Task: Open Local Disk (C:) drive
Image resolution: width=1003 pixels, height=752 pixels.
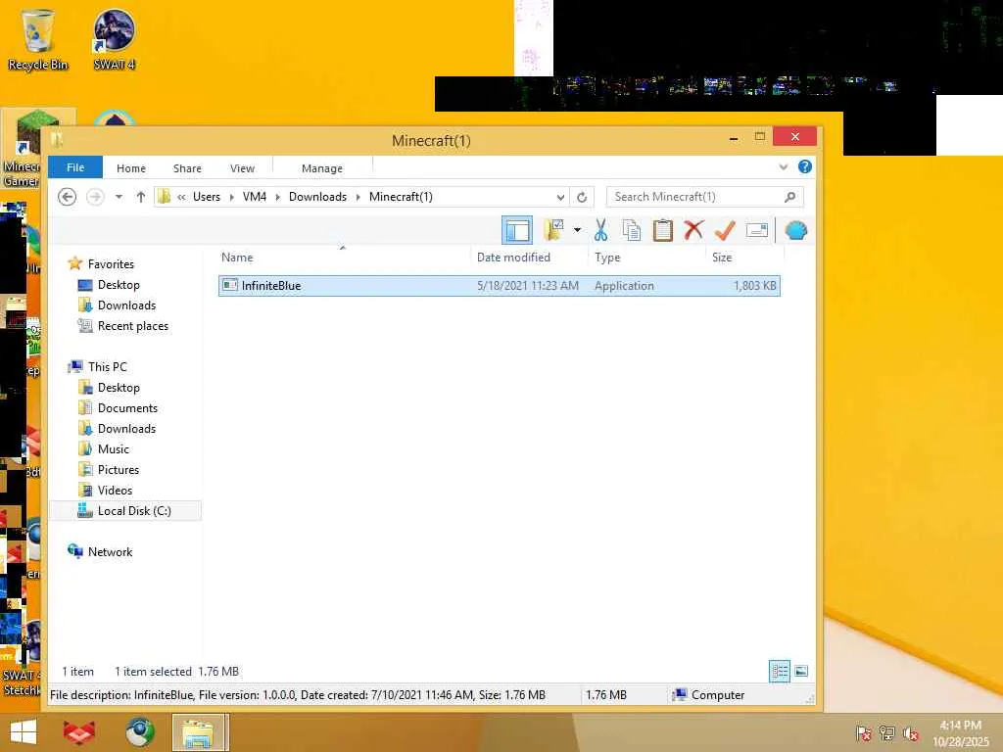Action: click(x=125, y=510)
